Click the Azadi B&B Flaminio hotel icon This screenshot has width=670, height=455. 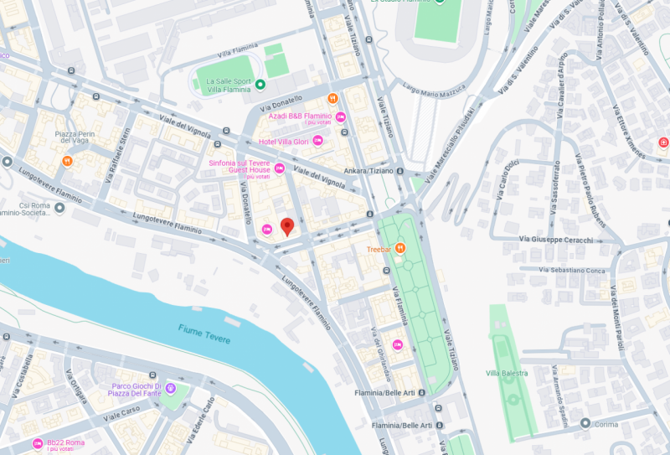(x=341, y=116)
